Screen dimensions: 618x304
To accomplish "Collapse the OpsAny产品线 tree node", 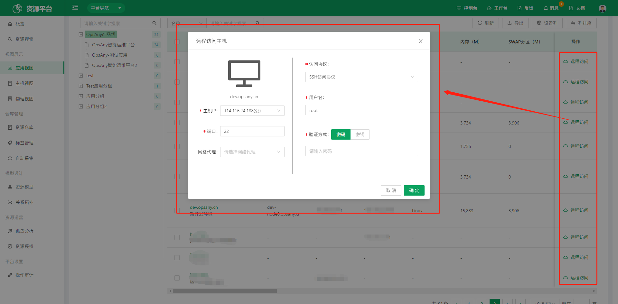I will tap(81, 34).
